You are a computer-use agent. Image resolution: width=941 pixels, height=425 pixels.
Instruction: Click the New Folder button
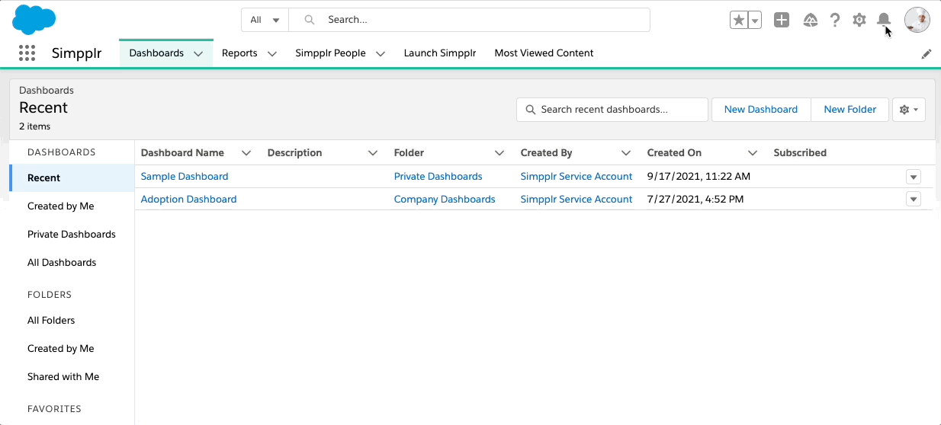click(x=849, y=110)
